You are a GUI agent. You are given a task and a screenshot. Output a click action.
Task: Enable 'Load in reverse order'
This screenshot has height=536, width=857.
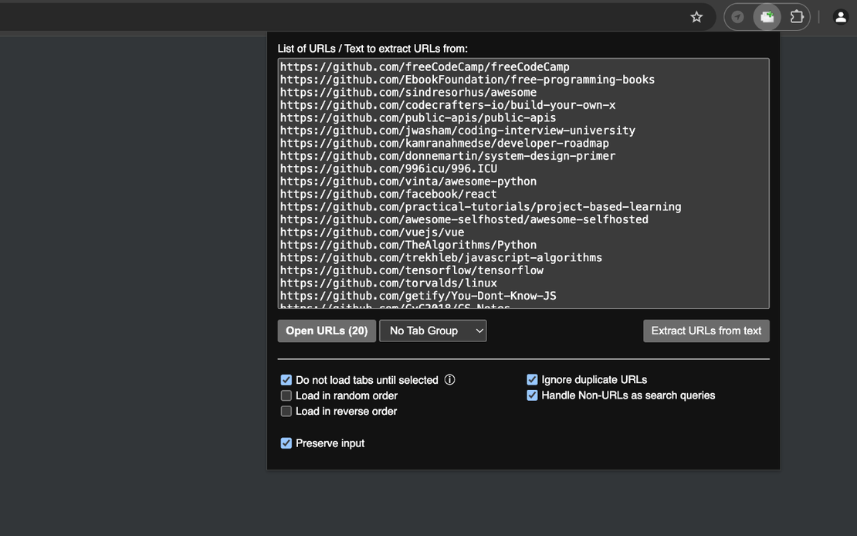pyautogui.click(x=286, y=410)
